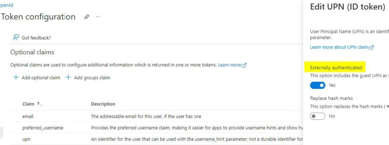Open the ellipsis more options menu
Viewport: 389px width, 145px height.
[98, 17]
